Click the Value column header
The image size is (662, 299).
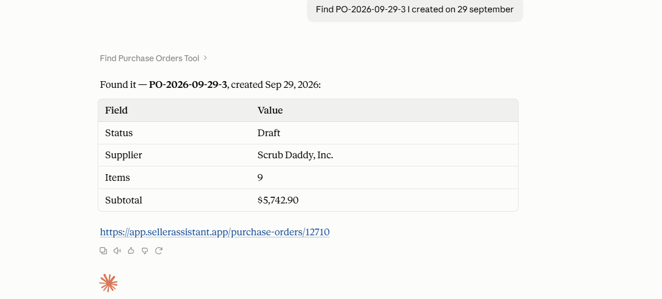pos(270,110)
